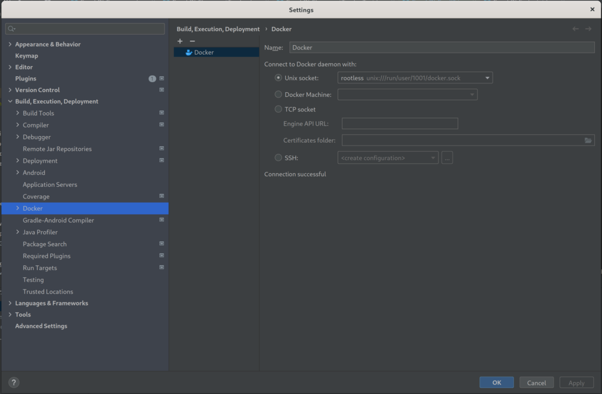
Task: Click the Plugins update count badge
Action: (152, 79)
